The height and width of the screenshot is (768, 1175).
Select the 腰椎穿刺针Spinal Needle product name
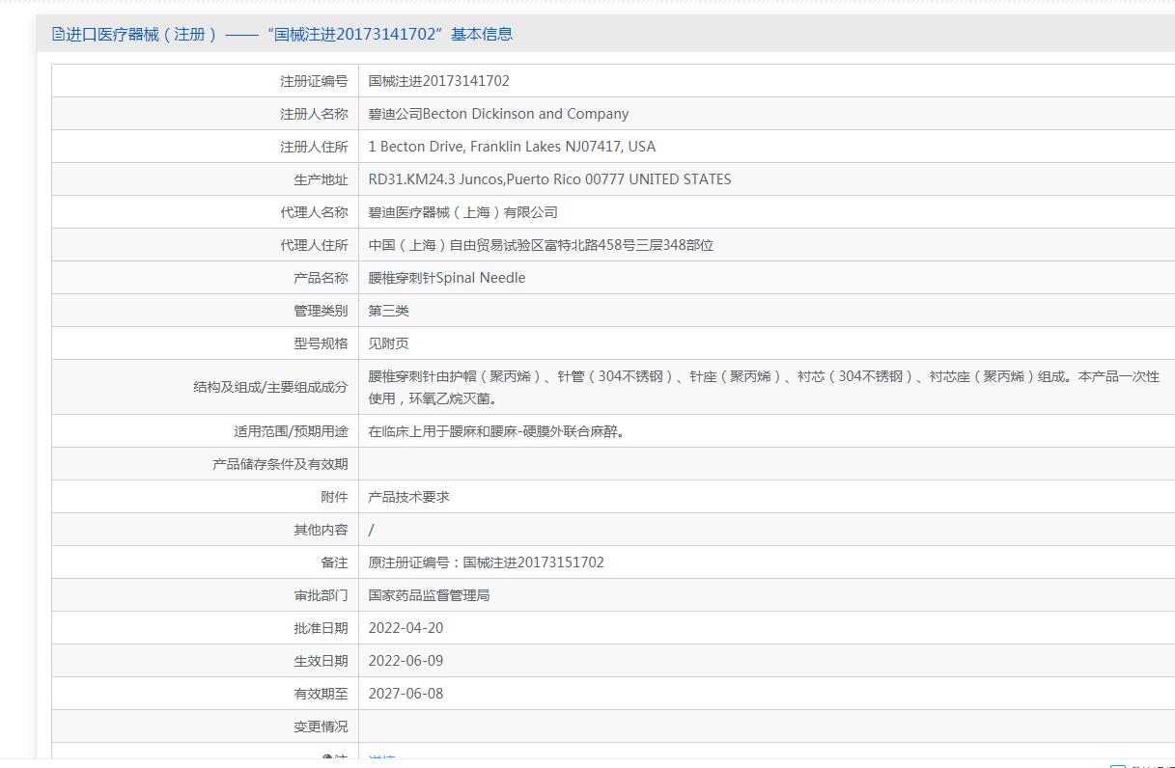(x=447, y=278)
